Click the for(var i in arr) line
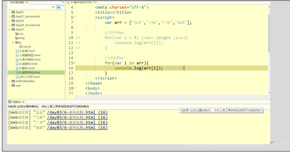The width and height of the screenshot is (290, 153). 126,63
